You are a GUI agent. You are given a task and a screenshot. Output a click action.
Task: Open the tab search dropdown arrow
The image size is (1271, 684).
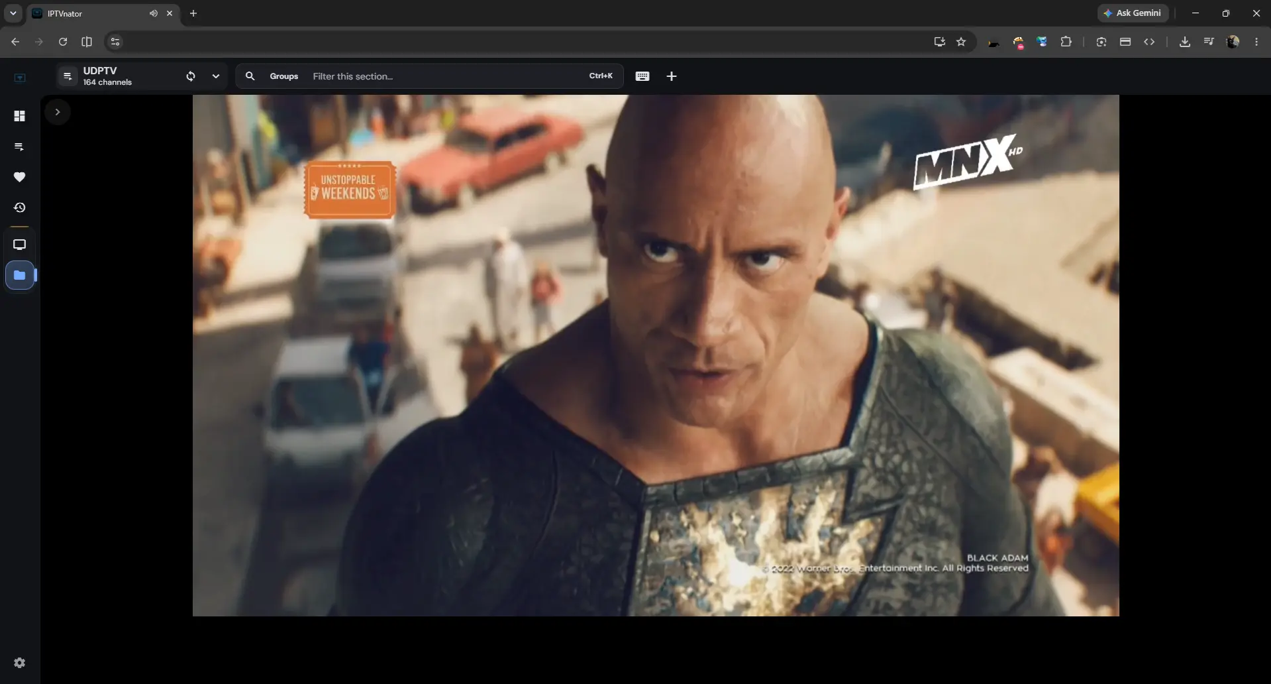coord(13,13)
